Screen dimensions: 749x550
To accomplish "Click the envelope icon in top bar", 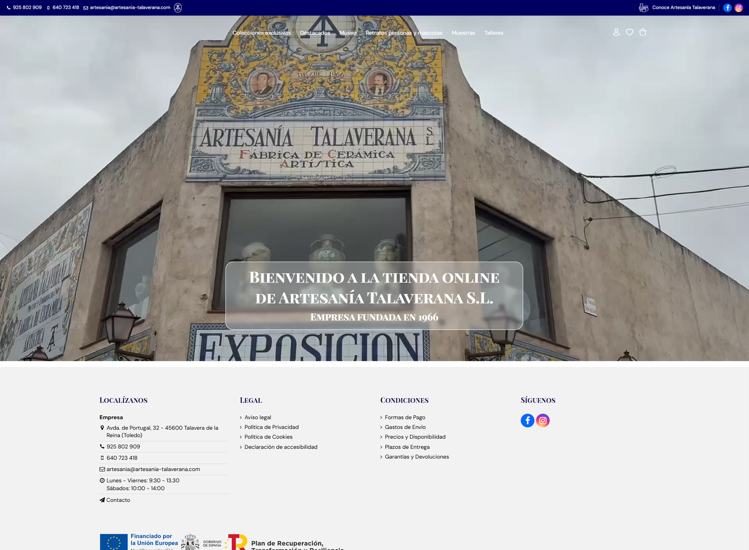I will tap(86, 8).
